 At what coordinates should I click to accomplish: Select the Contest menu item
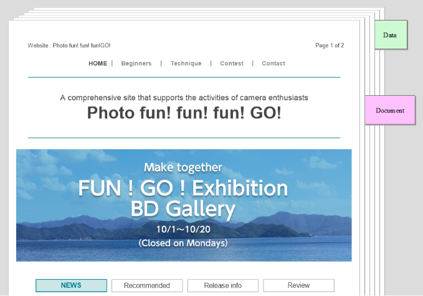[x=232, y=63]
